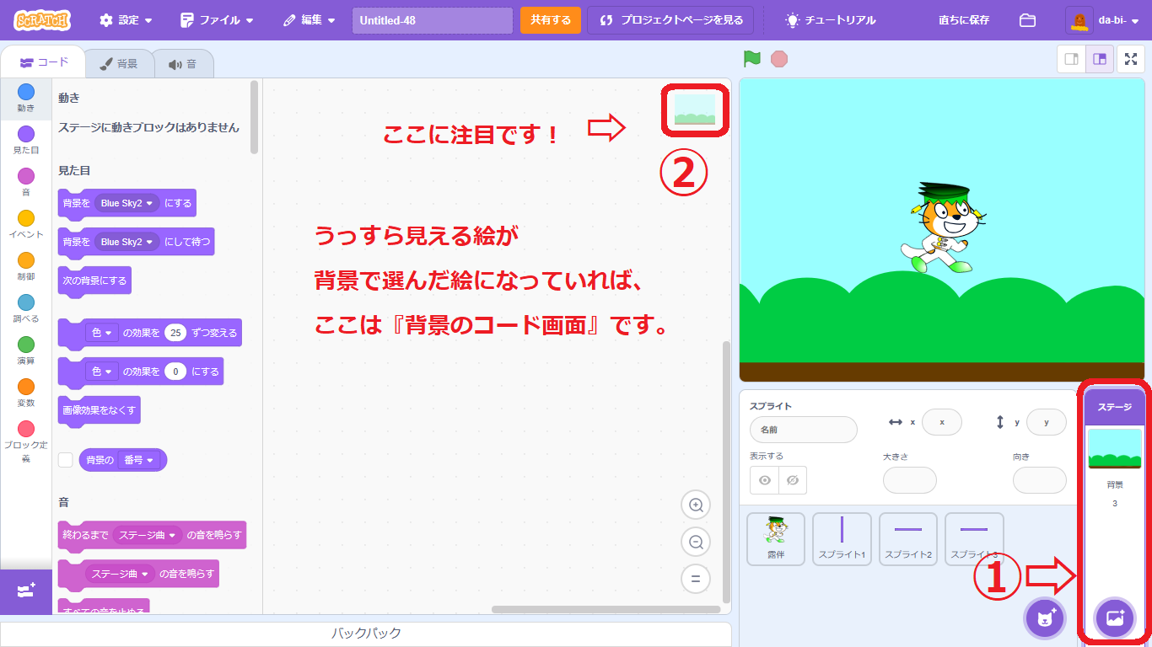The width and height of the screenshot is (1152, 647).
Task: Click the project title field Untitled-48
Action: coord(432,20)
